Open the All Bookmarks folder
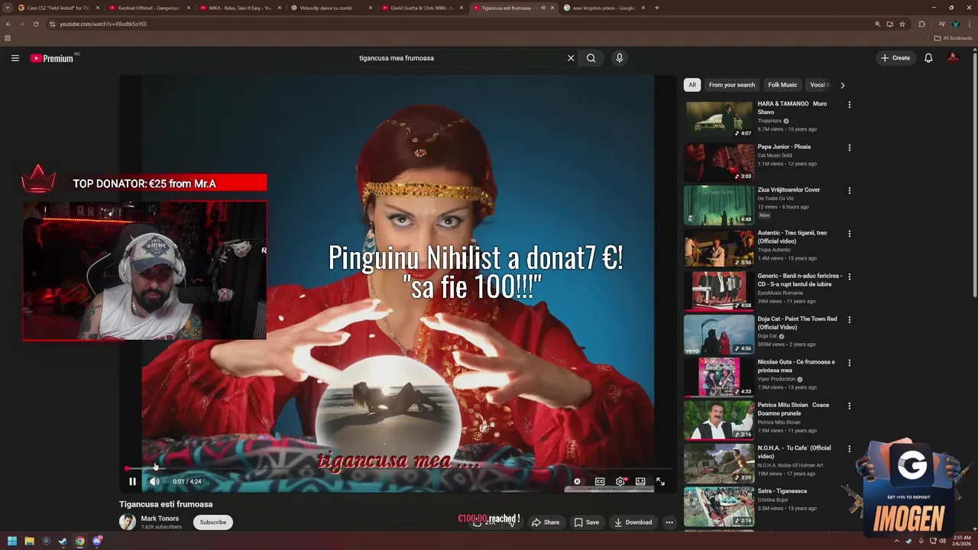This screenshot has height=550, width=978. (954, 38)
